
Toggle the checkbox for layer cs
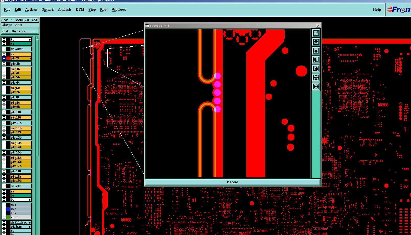(4, 54)
